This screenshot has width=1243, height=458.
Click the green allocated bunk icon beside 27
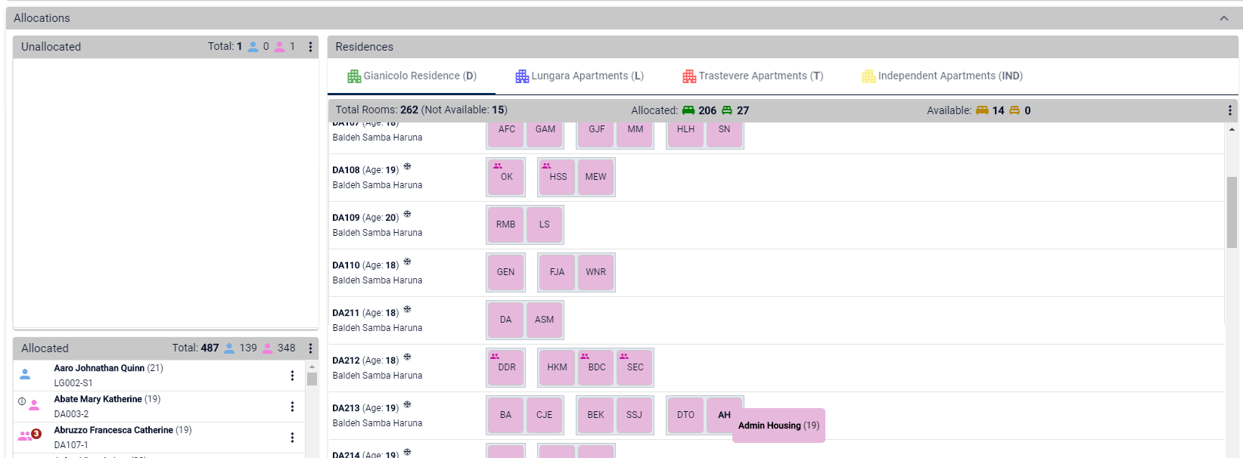pos(727,110)
